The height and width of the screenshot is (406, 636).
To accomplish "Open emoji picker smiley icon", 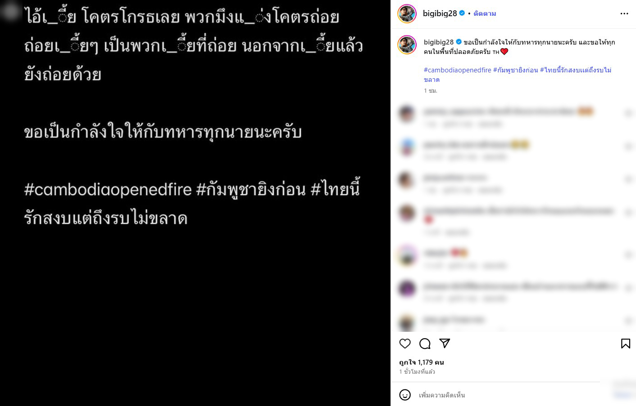I will (405, 395).
